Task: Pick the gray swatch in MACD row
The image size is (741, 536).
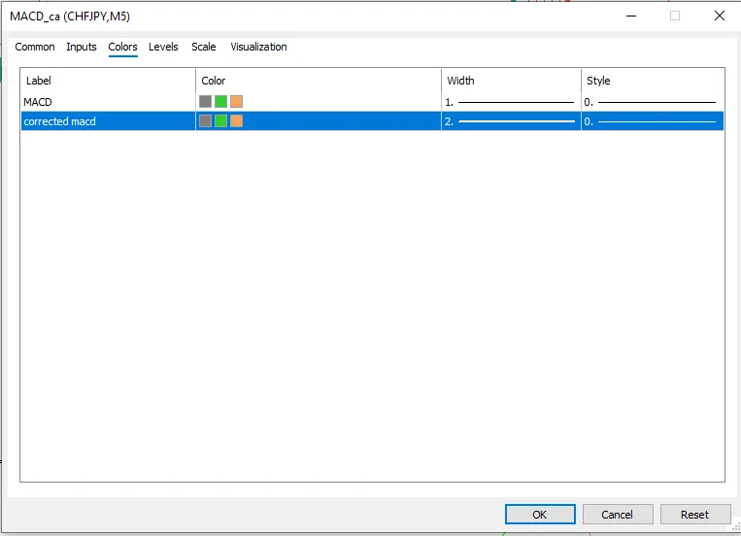Action: click(205, 102)
